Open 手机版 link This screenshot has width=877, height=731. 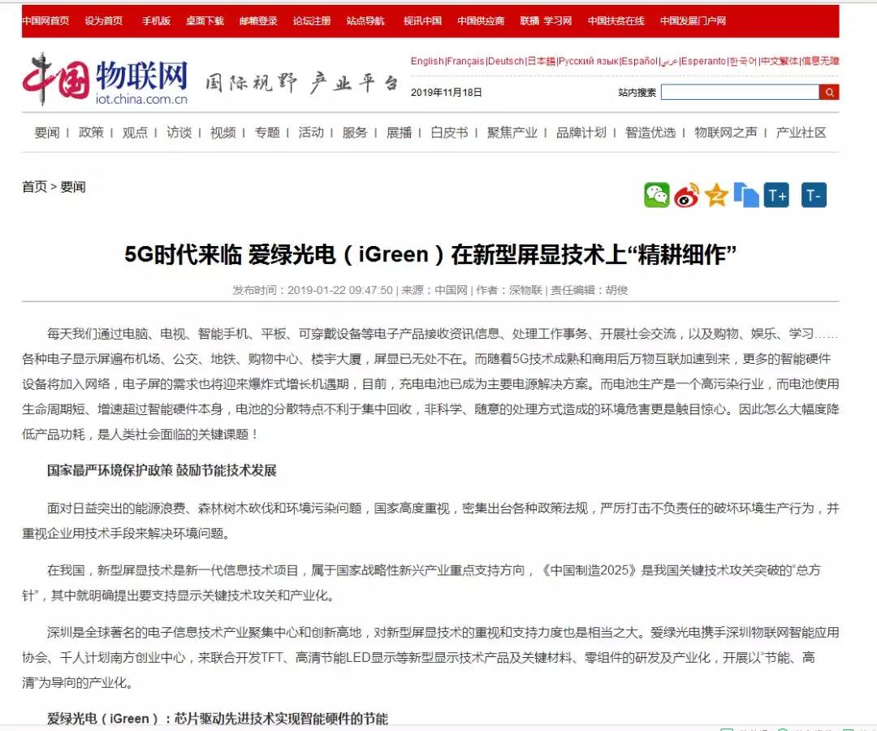(x=156, y=20)
